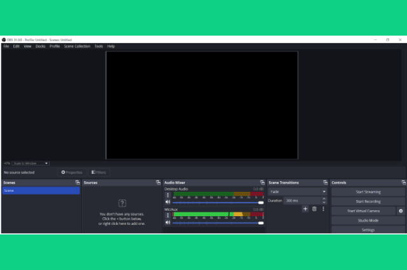Open the View menu

[27, 46]
